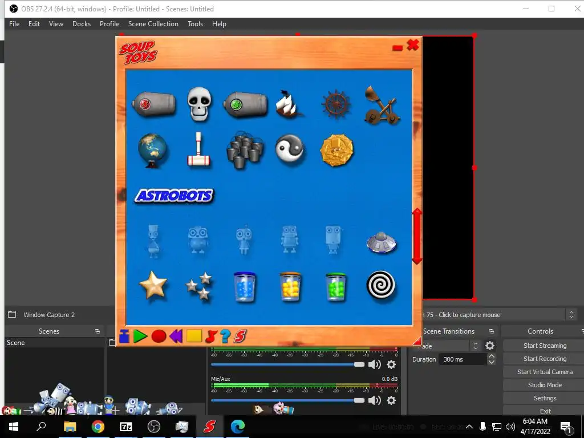The width and height of the screenshot is (584, 438).
Task: Select the pirate ship toy
Action: point(289,104)
